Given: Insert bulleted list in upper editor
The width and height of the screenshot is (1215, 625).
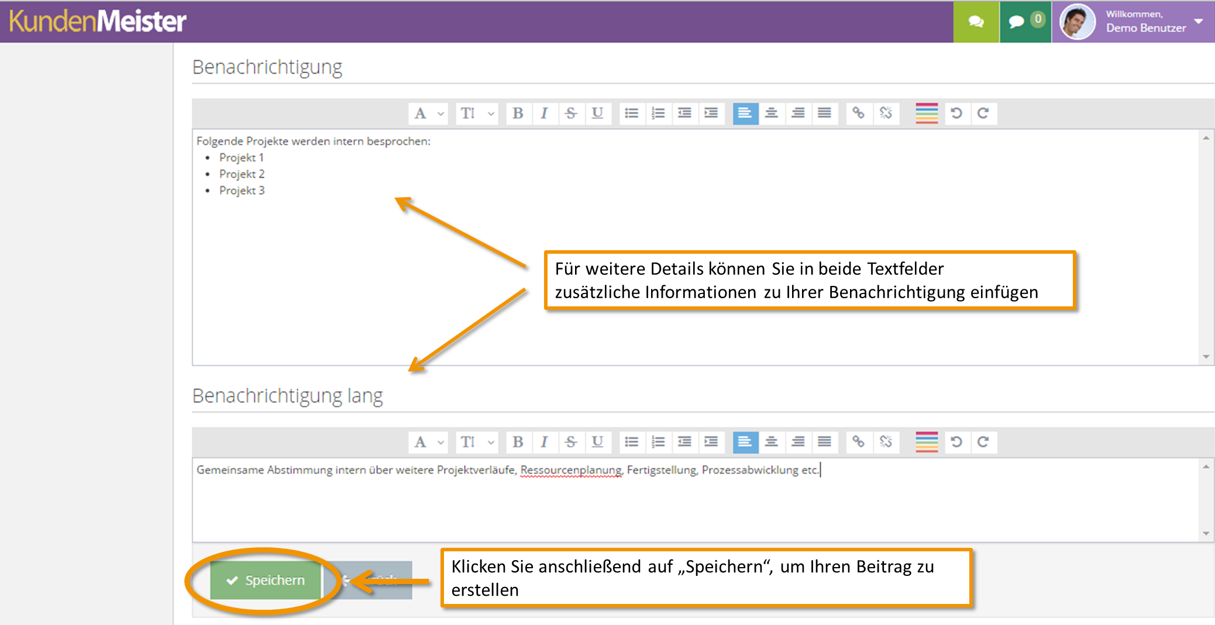Looking at the screenshot, I should tap(631, 113).
